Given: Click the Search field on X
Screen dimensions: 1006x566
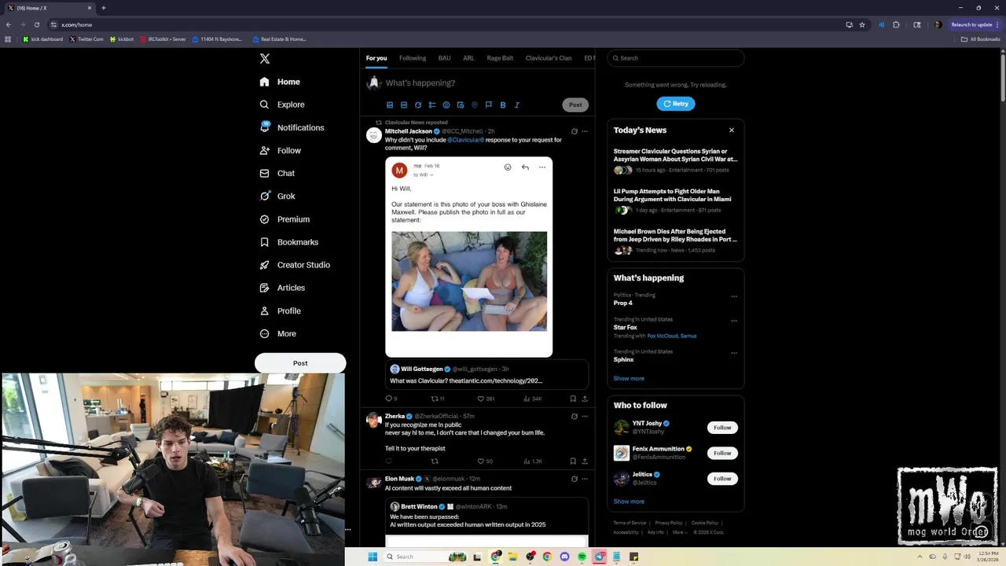Looking at the screenshot, I should coord(675,58).
